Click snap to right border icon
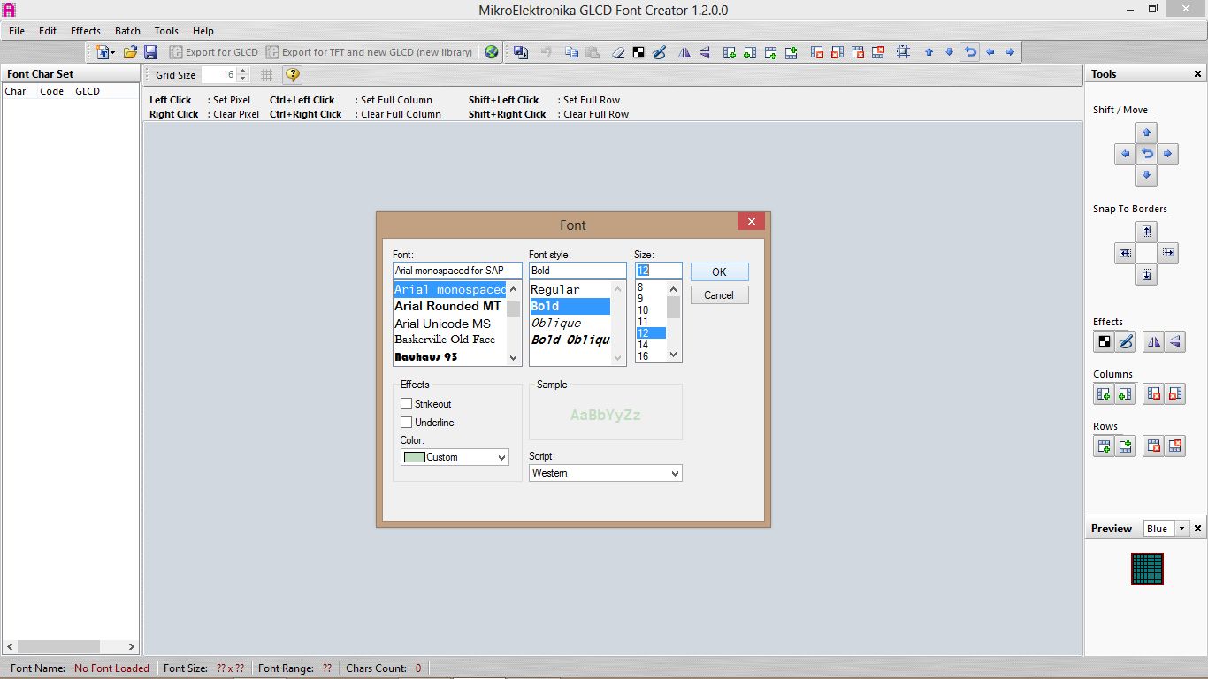The image size is (1208, 679). coord(1168,253)
